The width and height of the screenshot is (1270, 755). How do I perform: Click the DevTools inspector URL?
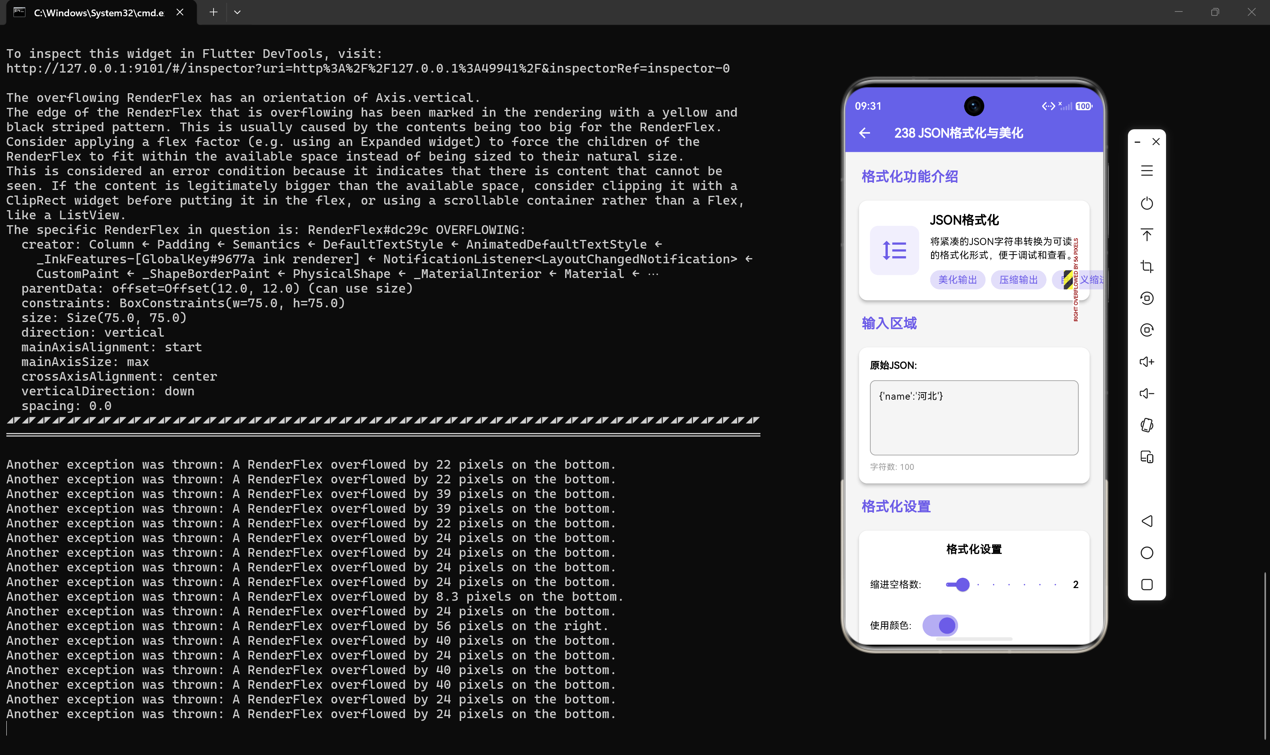pyautogui.click(x=368, y=68)
